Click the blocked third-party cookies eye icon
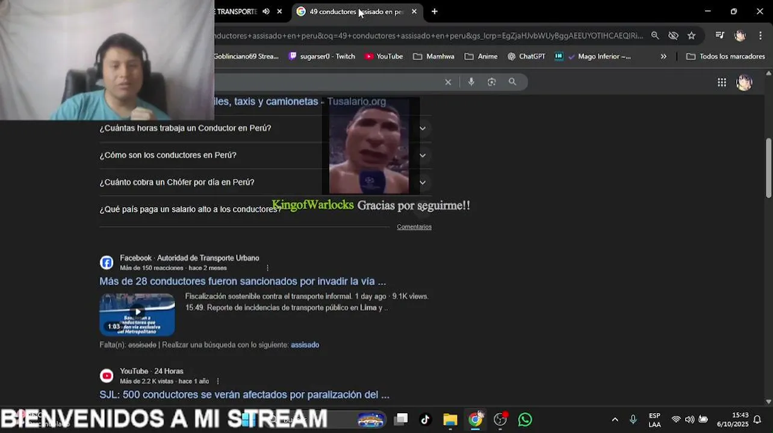The height and width of the screenshot is (433, 773). pos(673,35)
